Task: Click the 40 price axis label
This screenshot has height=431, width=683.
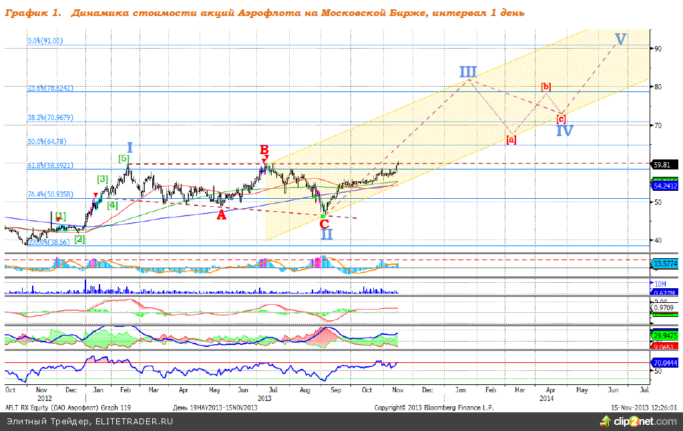Action: tap(658, 240)
